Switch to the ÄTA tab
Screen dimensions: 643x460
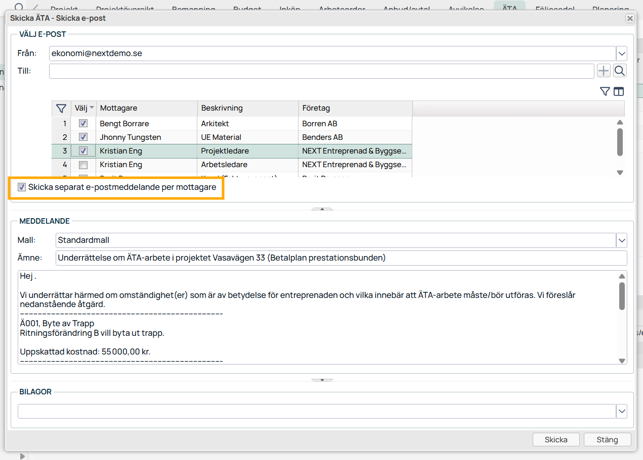pos(509,9)
